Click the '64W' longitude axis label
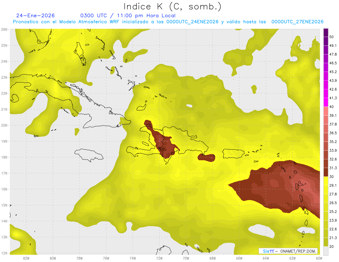 [266, 258]
